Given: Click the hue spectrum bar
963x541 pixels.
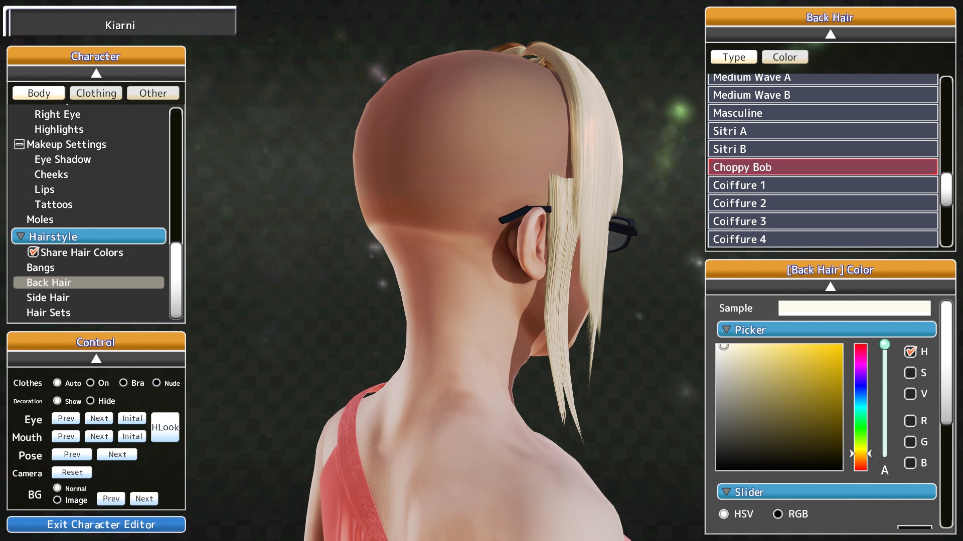Looking at the screenshot, I should pyautogui.click(x=861, y=407).
